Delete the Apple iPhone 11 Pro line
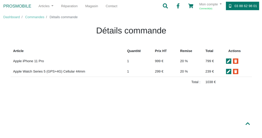Viewport: 262px width, 138px height. tap(236, 61)
